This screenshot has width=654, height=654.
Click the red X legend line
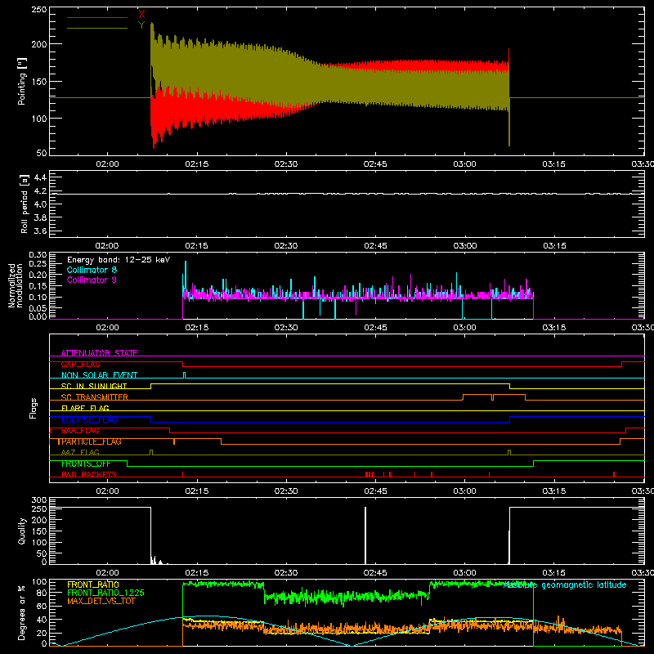(97, 17)
